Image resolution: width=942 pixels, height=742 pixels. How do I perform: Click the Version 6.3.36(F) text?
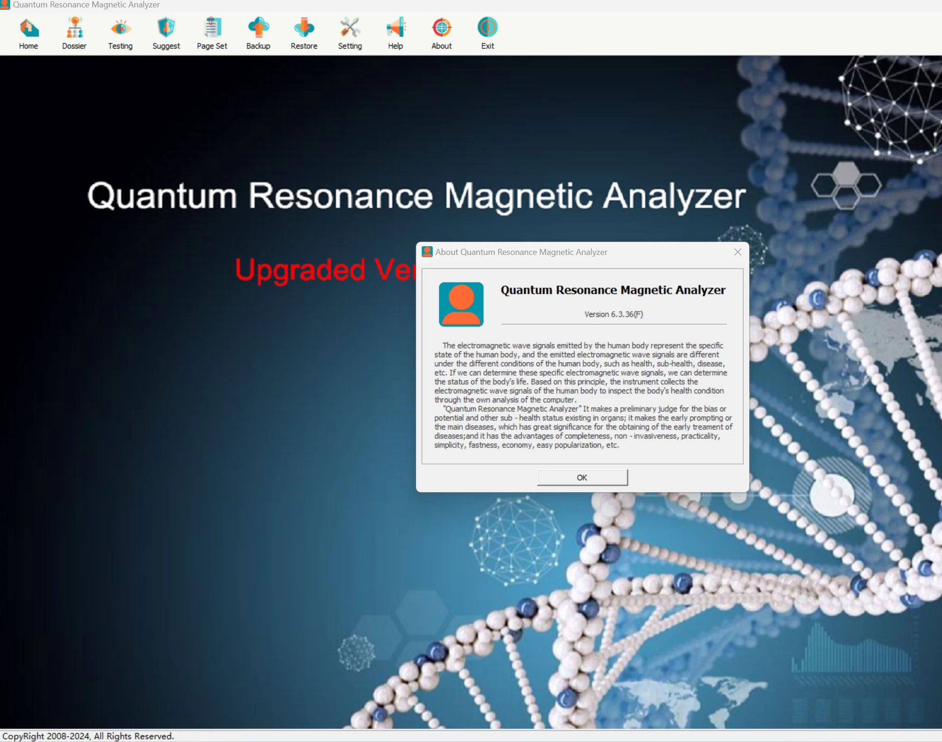613,314
